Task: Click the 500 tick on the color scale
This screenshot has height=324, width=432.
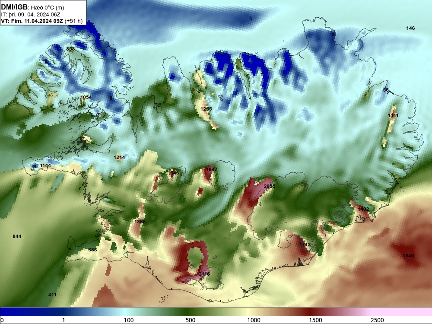Action: tap(191, 320)
